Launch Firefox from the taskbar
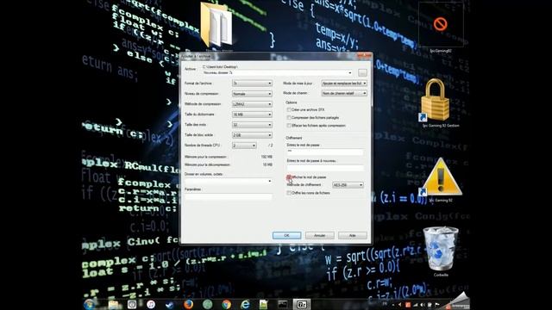 (x=188, y=304)
